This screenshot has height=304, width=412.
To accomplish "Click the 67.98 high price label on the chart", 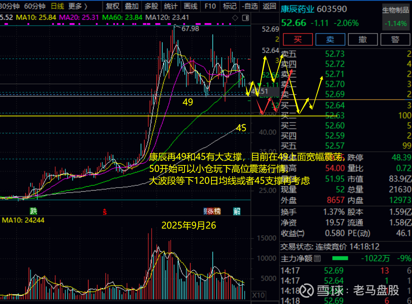I will [190, 28].
